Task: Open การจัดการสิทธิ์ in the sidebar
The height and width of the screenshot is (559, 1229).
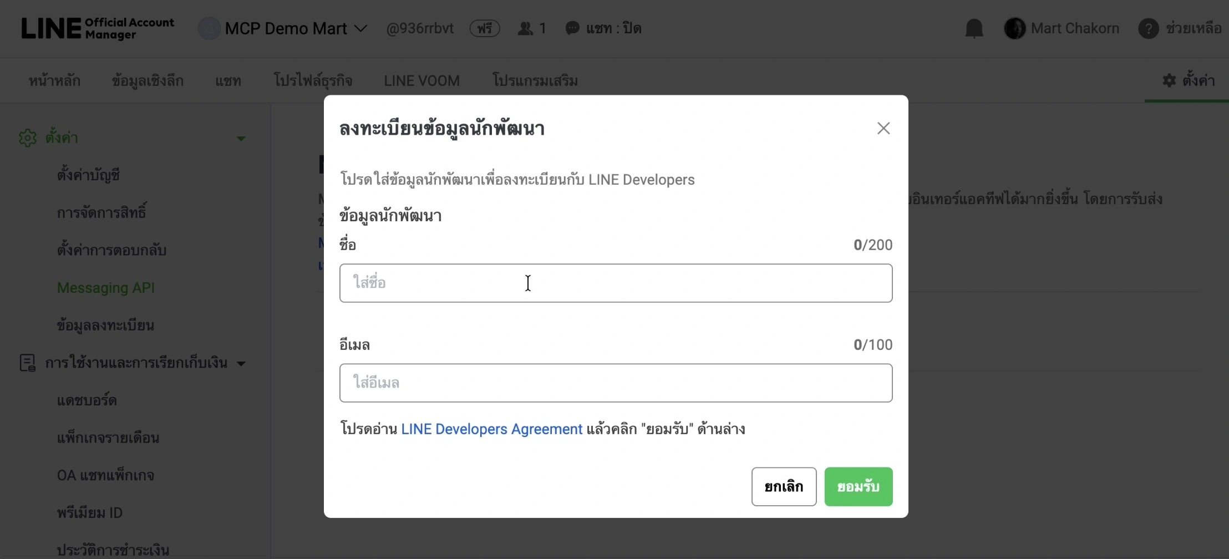Action: [101, 212]
